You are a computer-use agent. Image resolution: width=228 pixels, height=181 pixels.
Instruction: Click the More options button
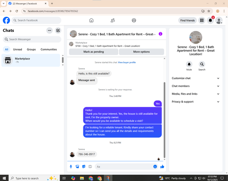tap(141, 52)
